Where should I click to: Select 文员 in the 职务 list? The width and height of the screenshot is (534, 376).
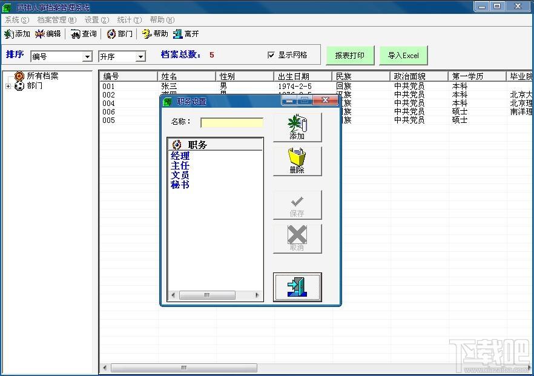click(180, 175)
